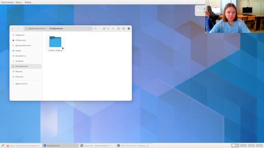Click Домашняя папка in the path bar
The height and width of the screenshot is (148, 264).
point(35,28)
